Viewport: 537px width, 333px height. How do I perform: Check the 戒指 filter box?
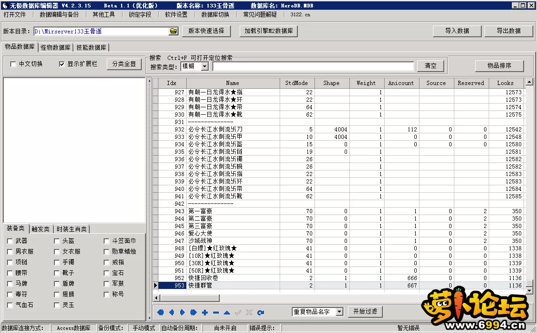106,262
